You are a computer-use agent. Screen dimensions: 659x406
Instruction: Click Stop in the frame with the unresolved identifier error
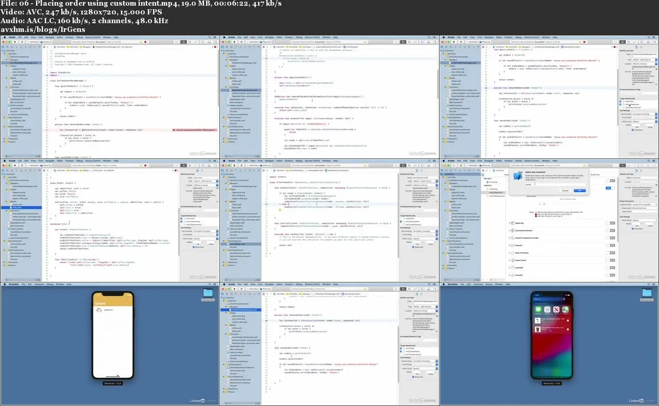point(22,42)
